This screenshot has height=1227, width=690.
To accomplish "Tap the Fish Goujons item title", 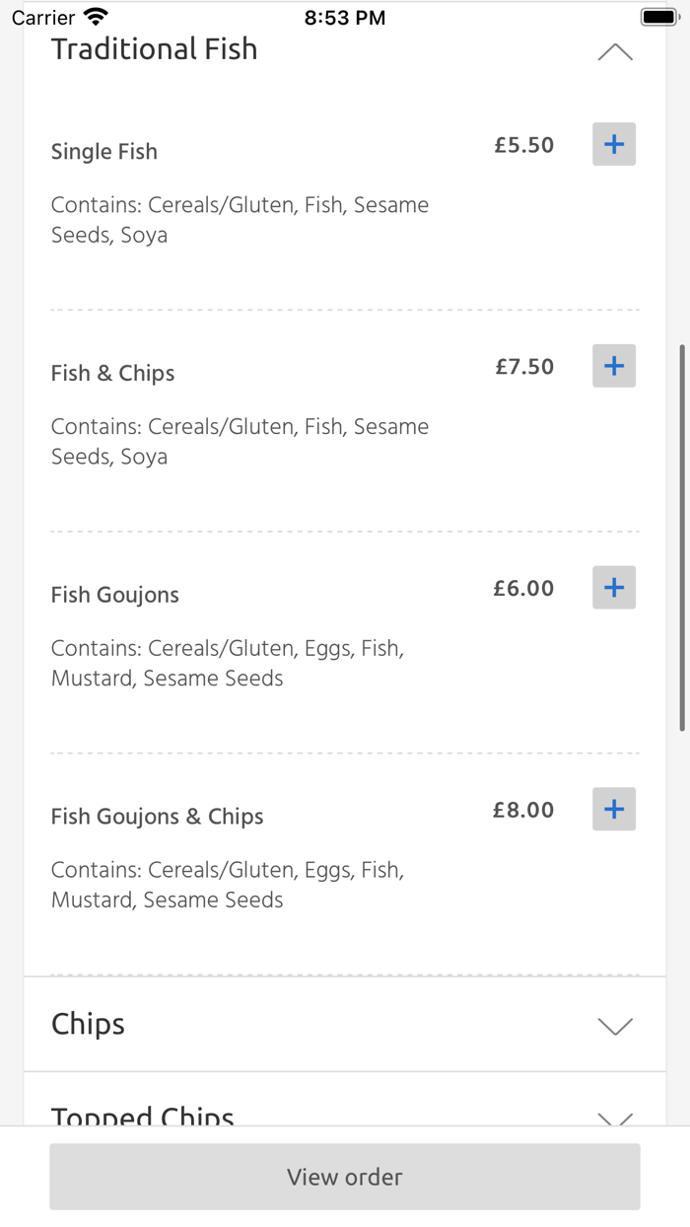I will click(115, 596).
